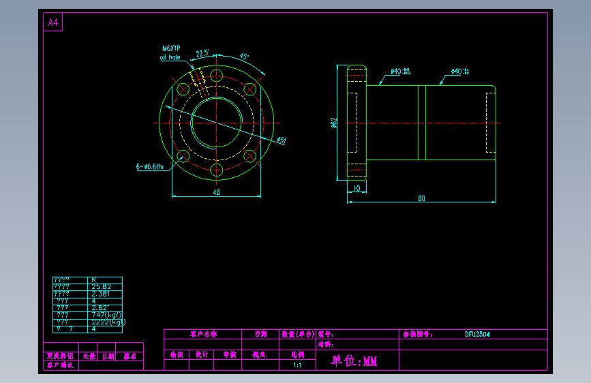Select the 48 width dimension
The height and width of the screenshot is (383, 591).
click(x=216, y=192)
